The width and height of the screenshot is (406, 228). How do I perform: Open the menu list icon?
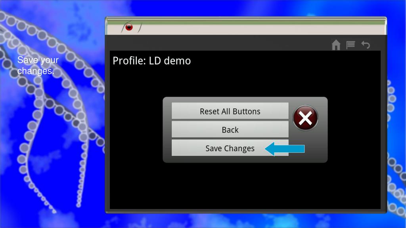[x=350, y=45]
